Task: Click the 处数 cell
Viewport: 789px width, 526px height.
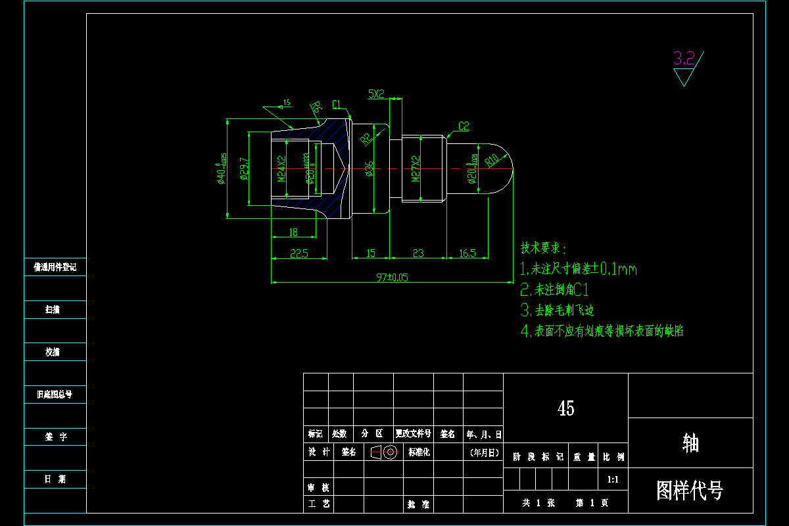Action: 339,434
